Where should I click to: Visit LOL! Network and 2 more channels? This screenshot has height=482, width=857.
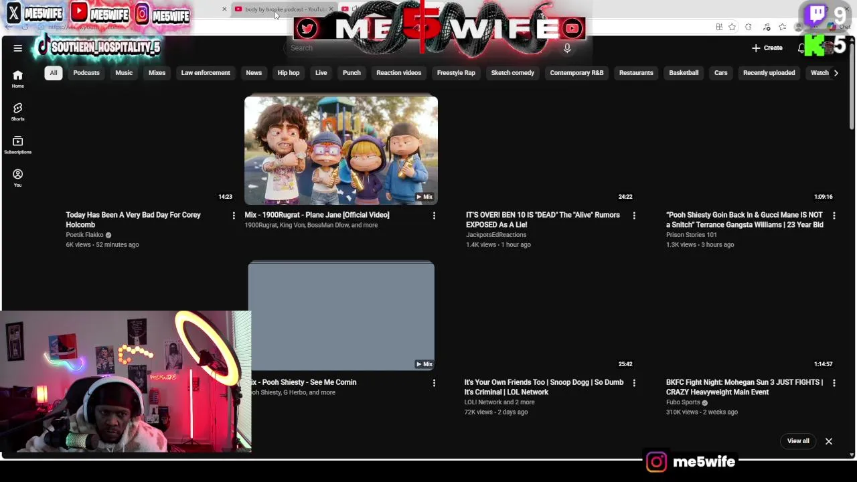(x=499, y=402)
